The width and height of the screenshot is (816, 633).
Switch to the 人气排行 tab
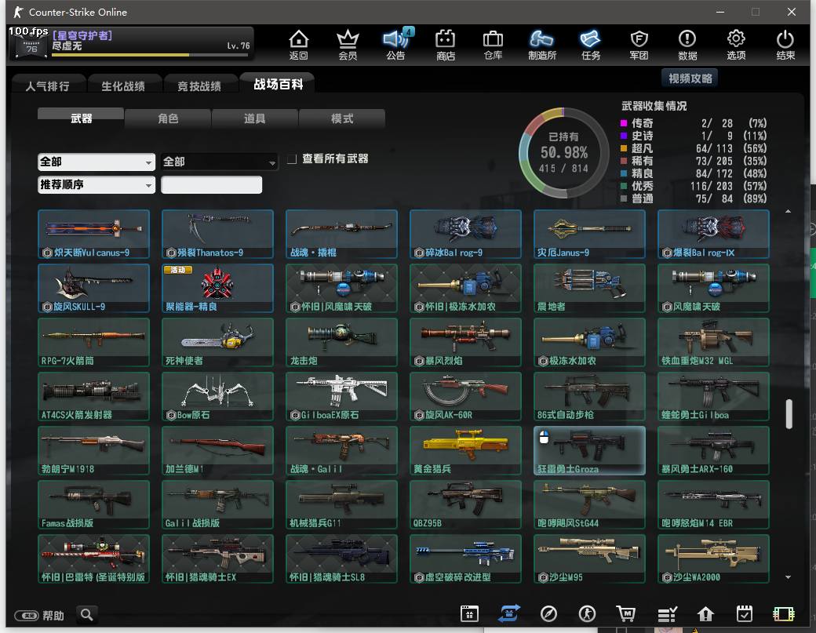pos(48,85)
